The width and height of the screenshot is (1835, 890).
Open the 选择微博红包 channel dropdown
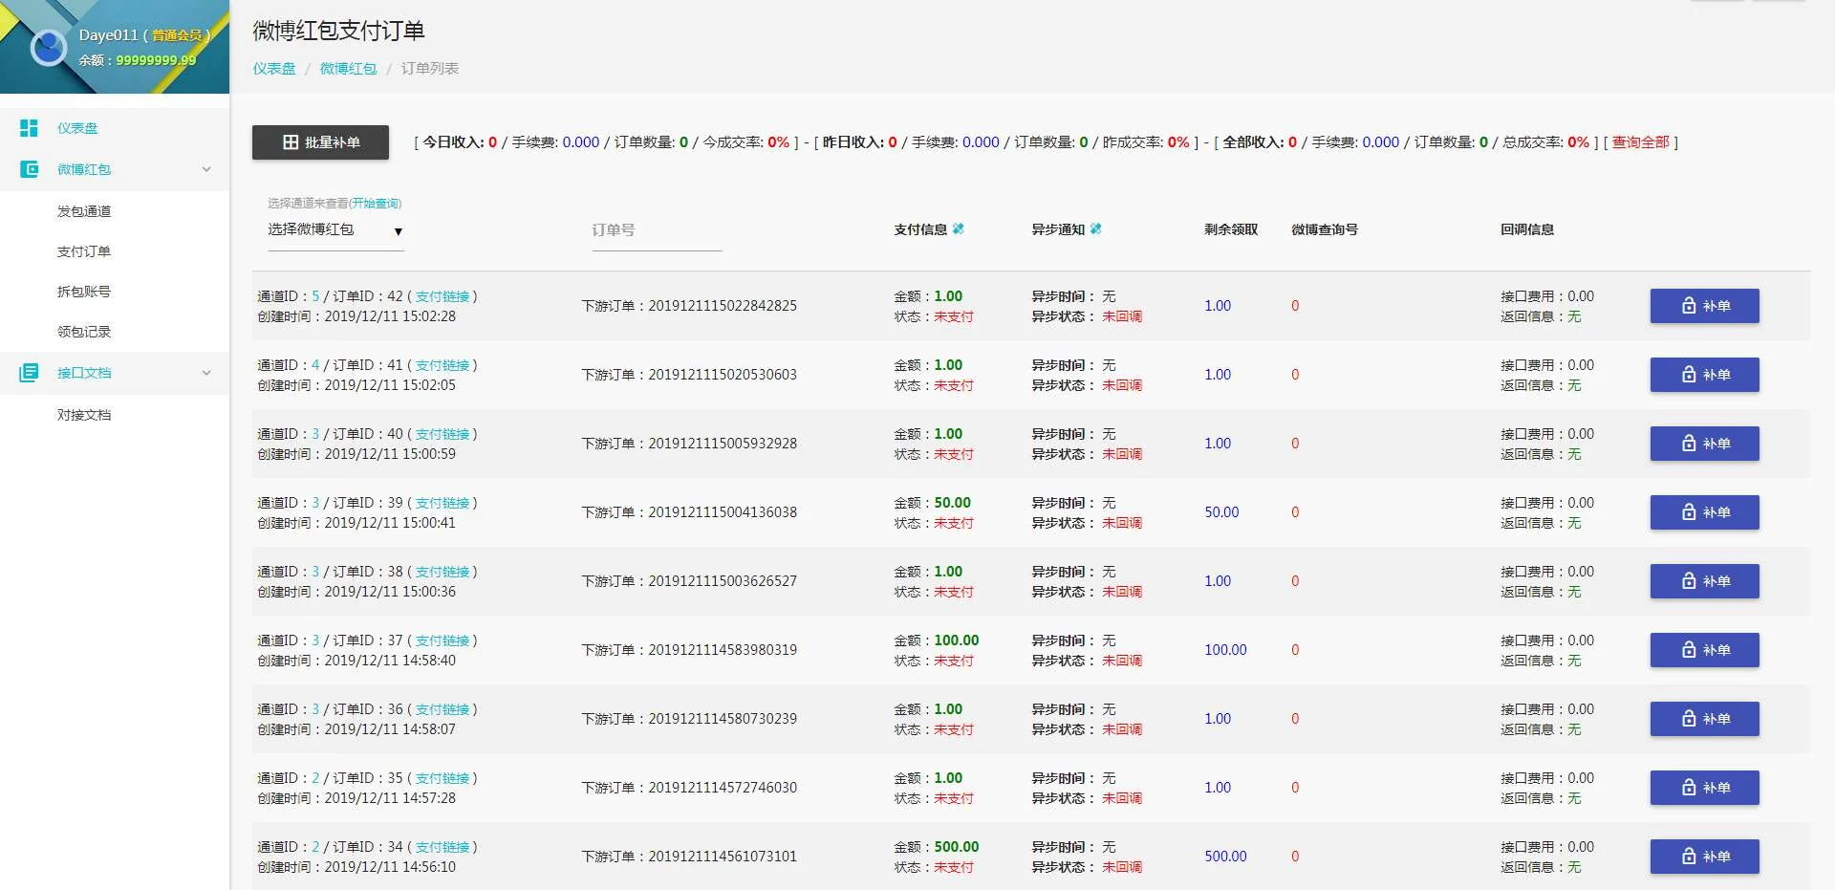pos(335,230)
